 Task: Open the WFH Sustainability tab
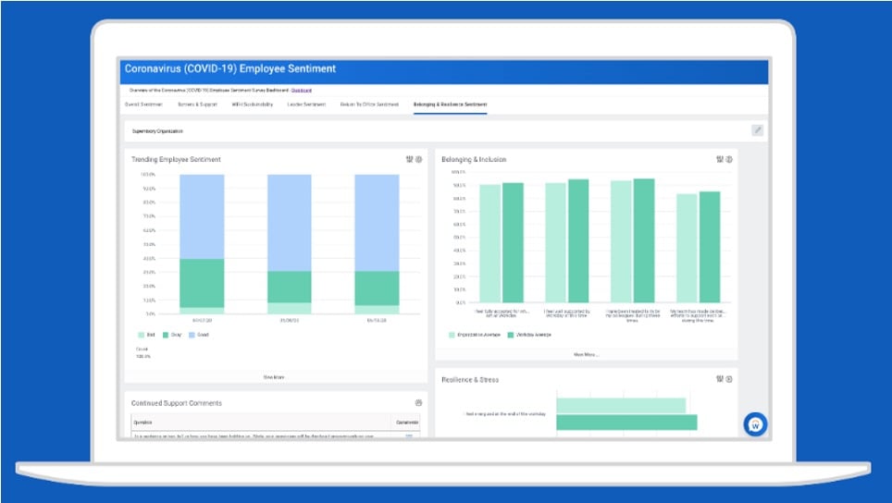click(253, 104)
